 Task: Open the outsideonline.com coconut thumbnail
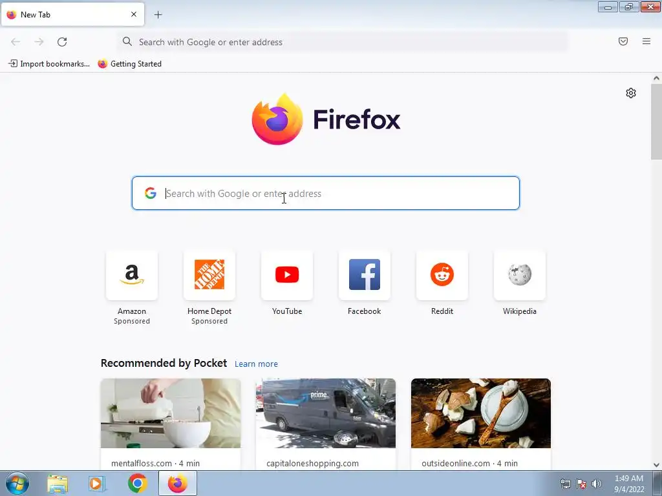[481, 413]
